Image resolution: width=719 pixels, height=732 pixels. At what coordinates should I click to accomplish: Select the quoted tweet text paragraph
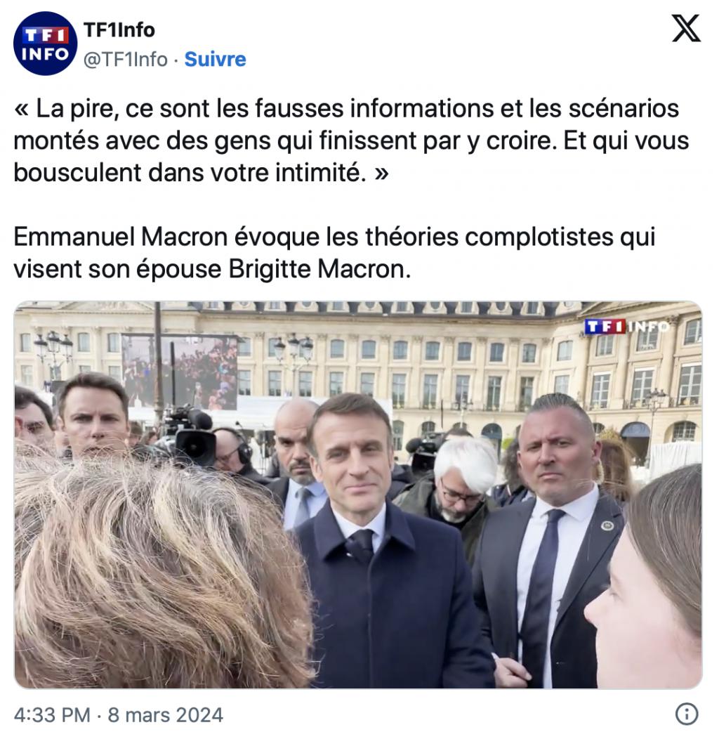(351, 140)
